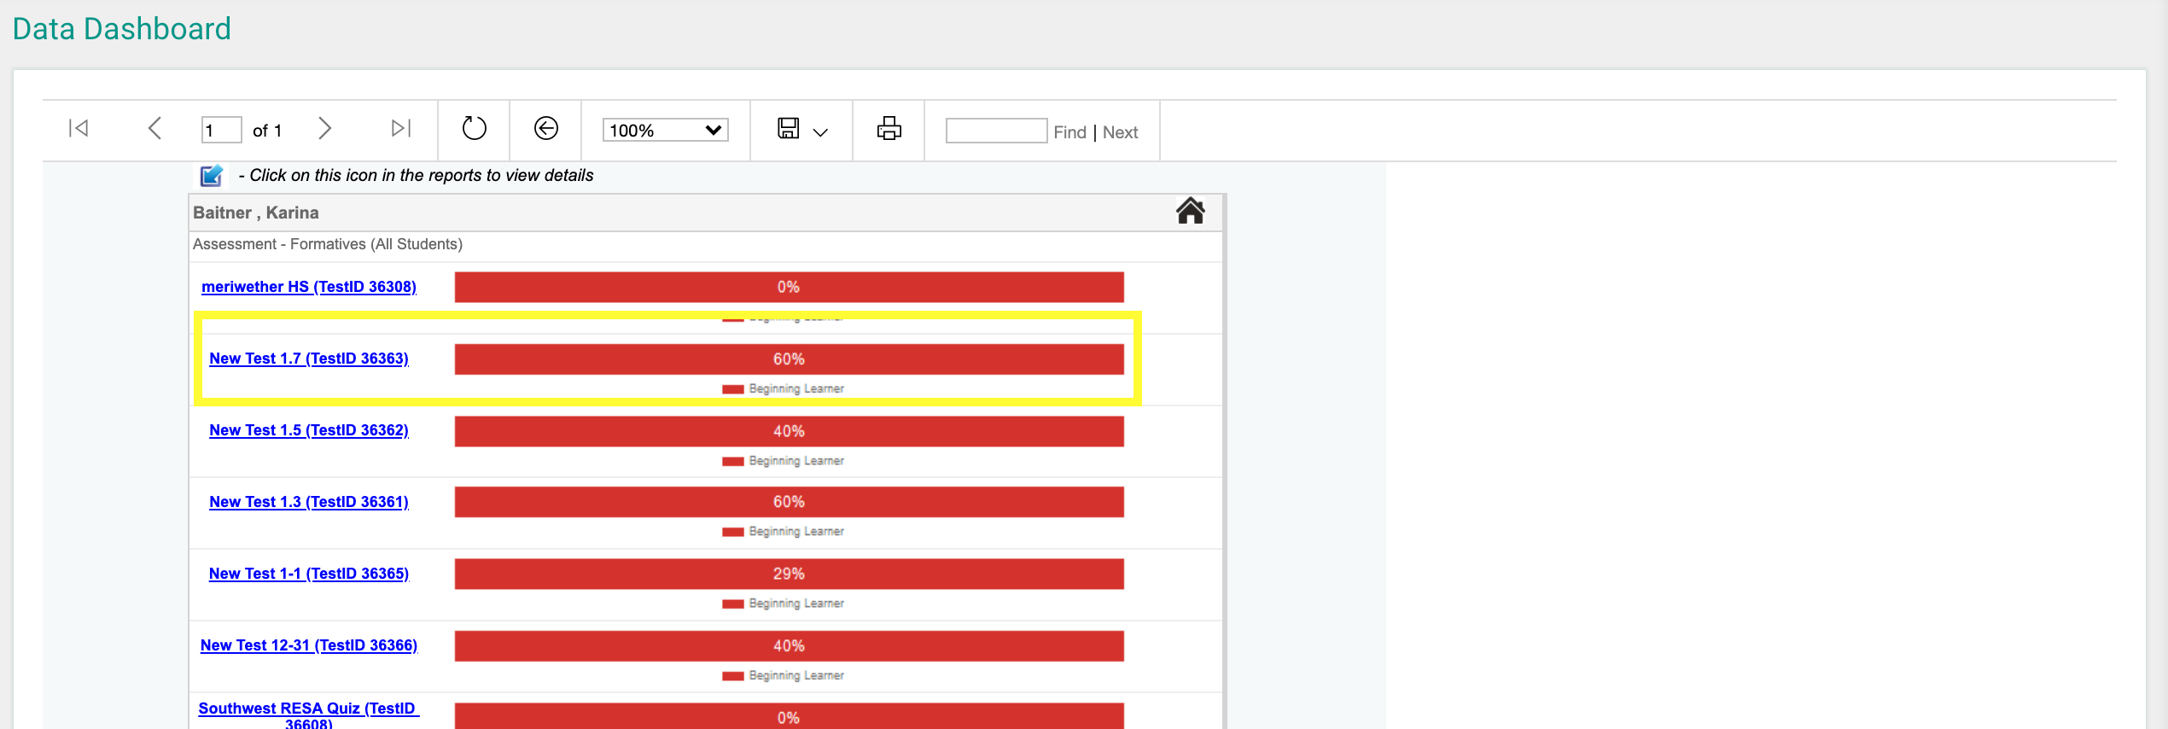
Task: Open New Test 1.3 (TestID 36361)
Action: 309,502
